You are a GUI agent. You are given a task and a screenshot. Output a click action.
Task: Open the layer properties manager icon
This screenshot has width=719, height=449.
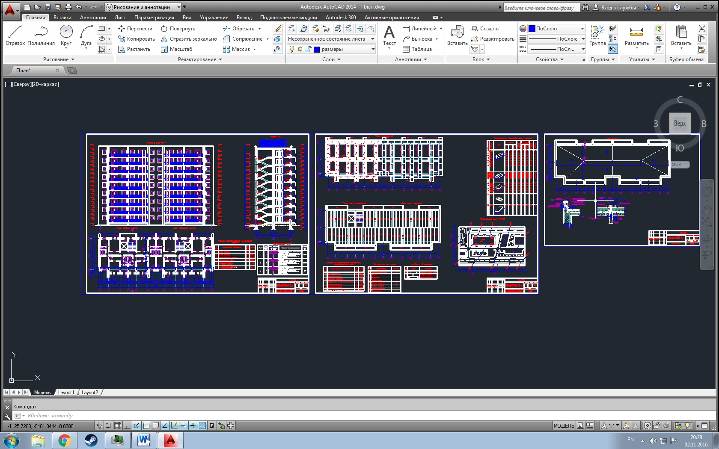292,29
